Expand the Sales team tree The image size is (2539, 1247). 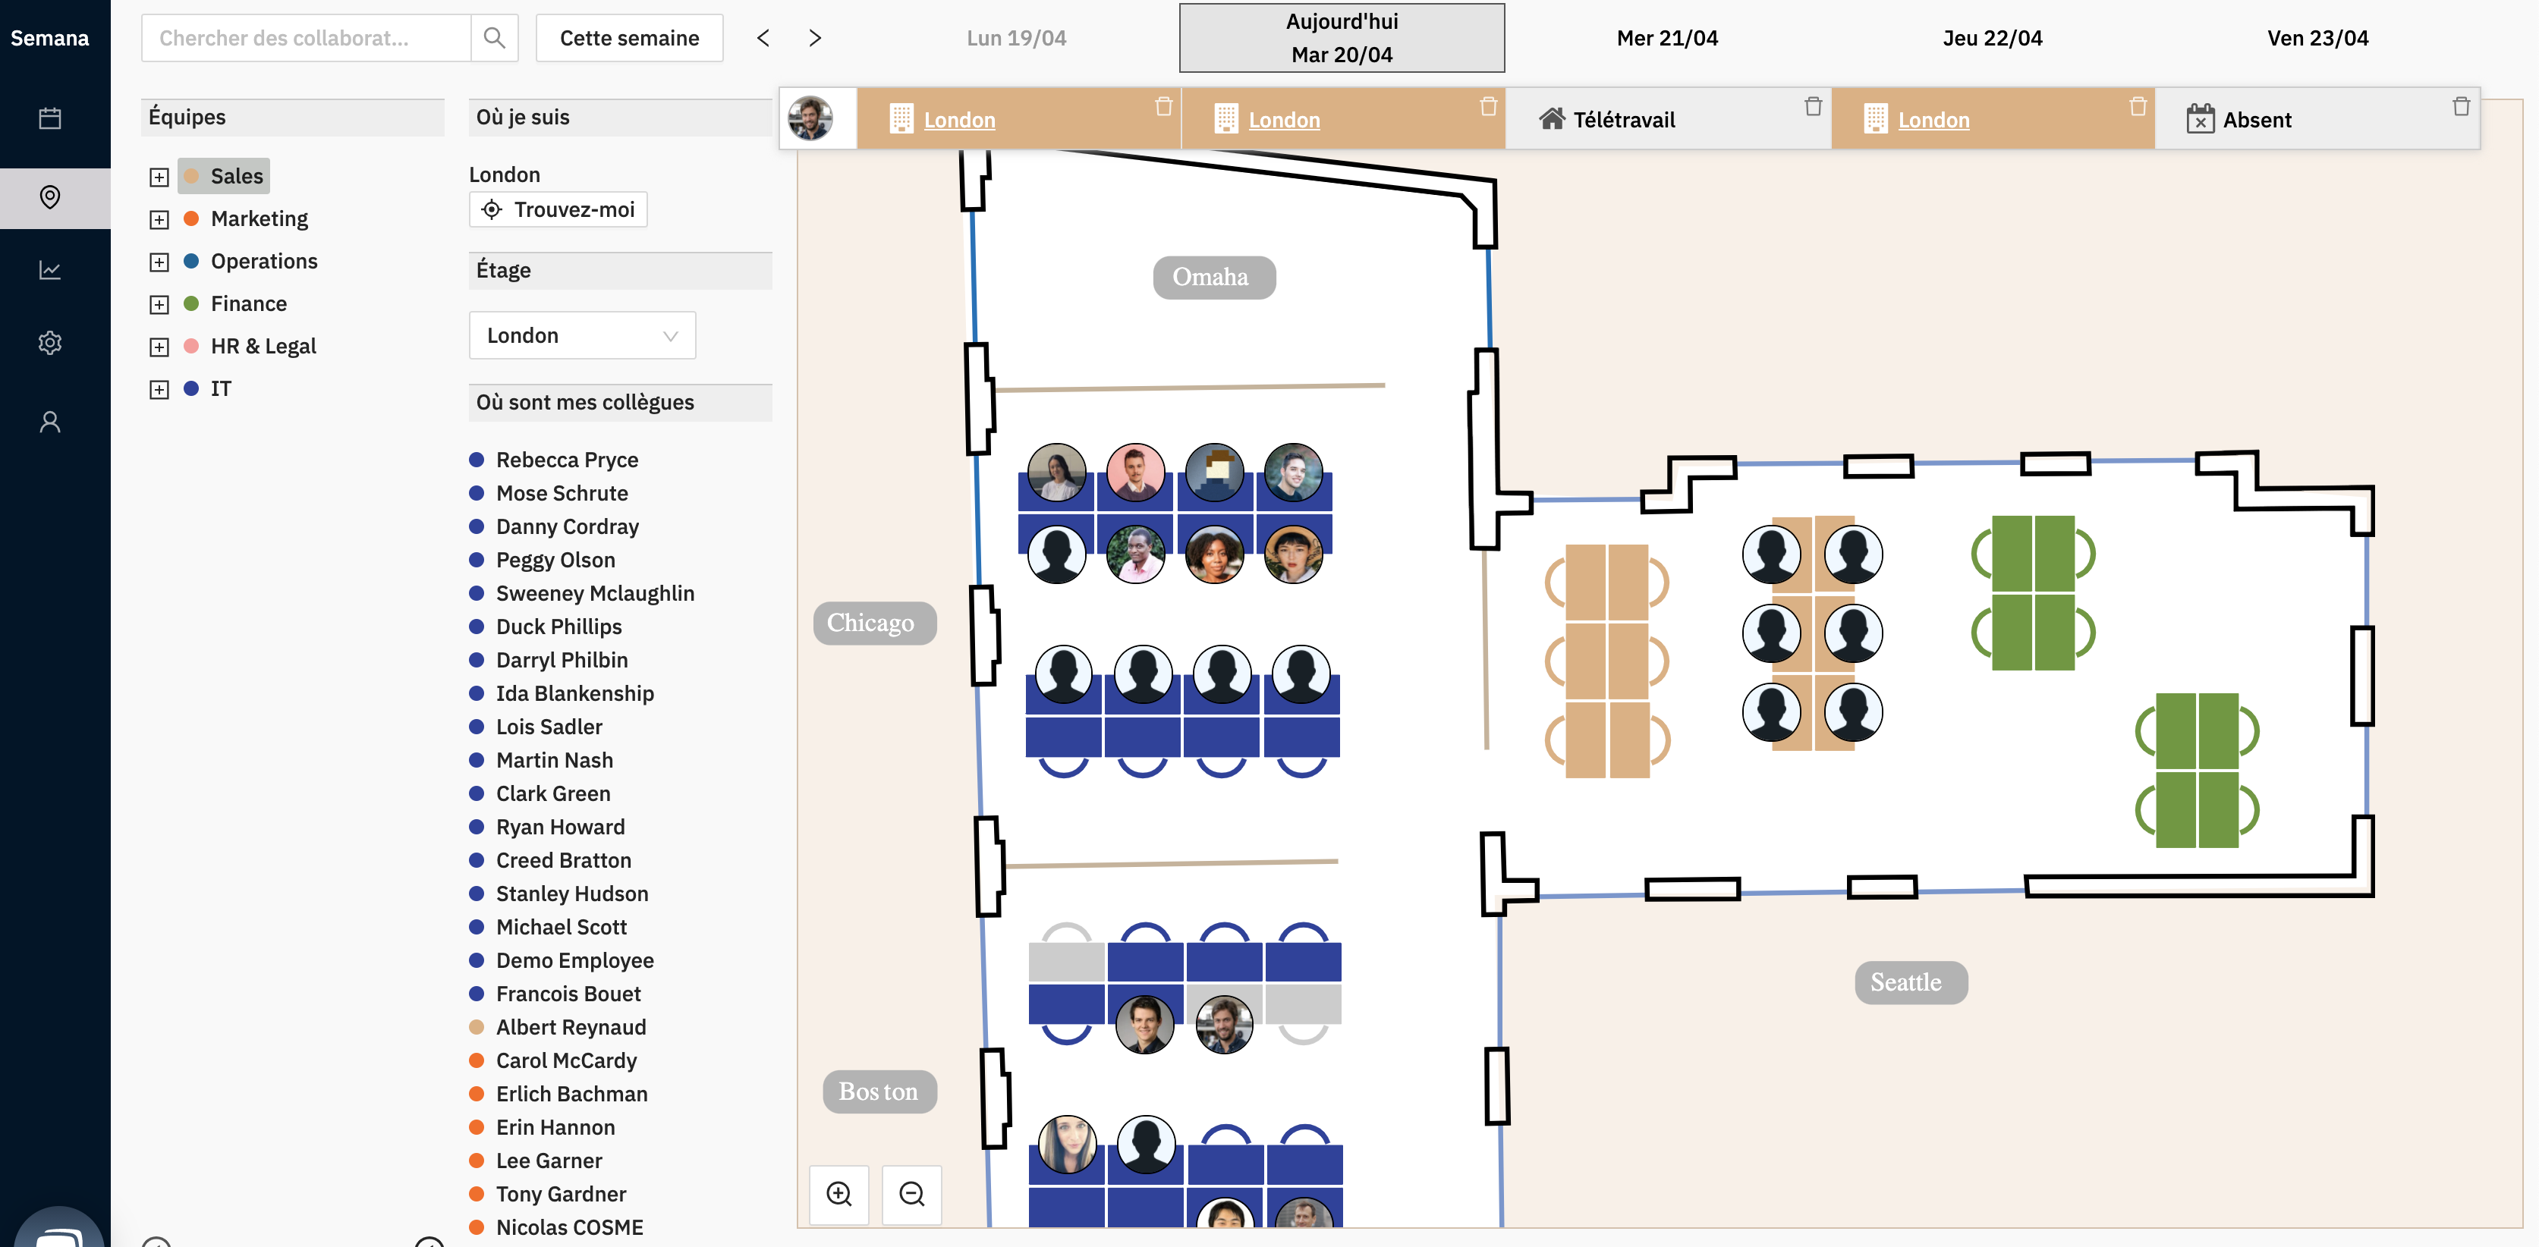pos(159,177)
